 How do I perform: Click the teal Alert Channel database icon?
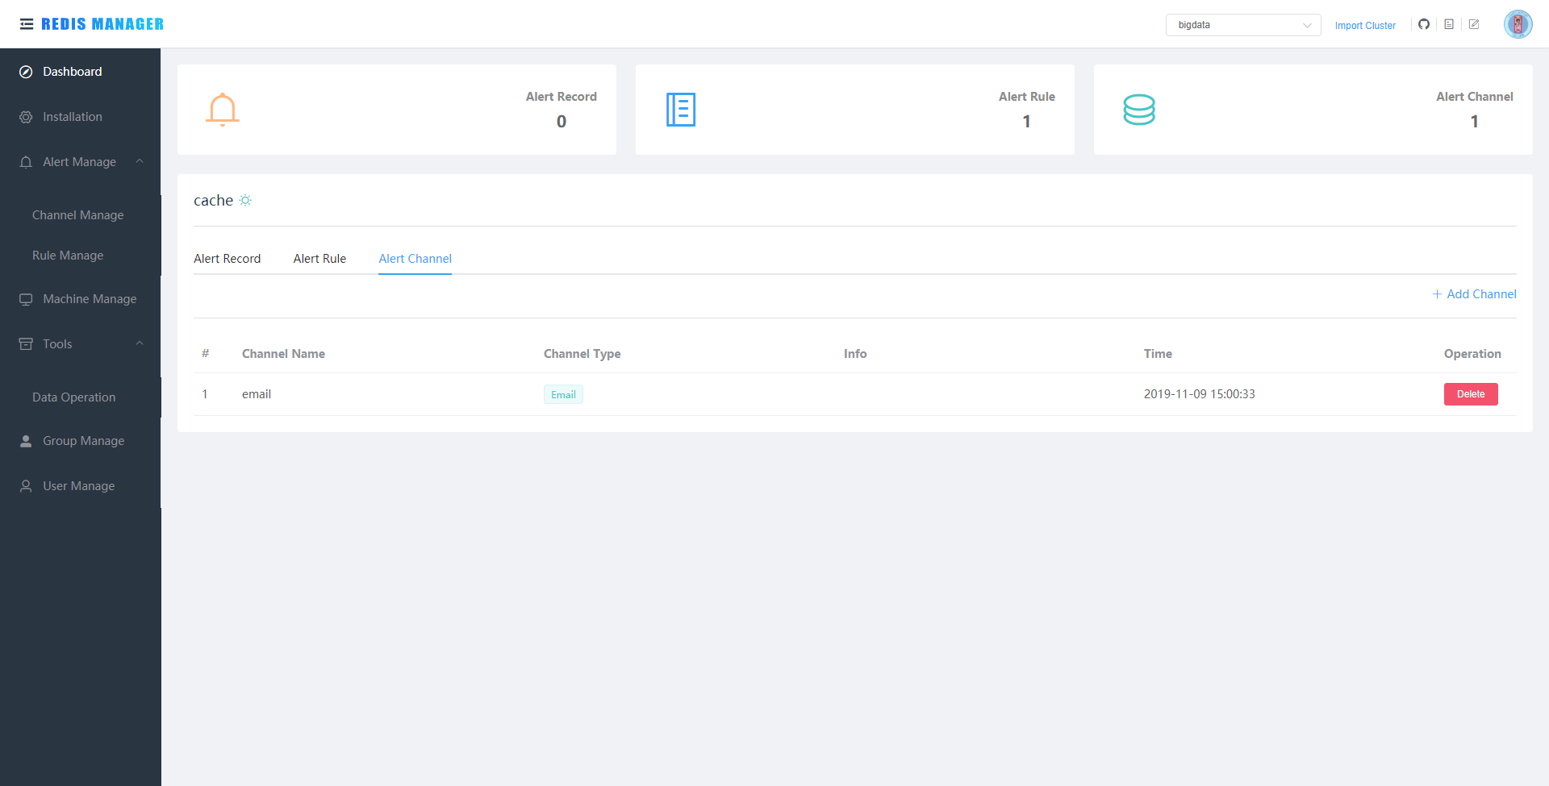(x=1139, y=110)
